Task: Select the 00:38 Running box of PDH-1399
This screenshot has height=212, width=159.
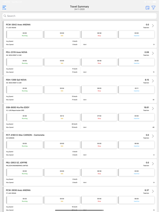Action: click(x=25, y=90)
